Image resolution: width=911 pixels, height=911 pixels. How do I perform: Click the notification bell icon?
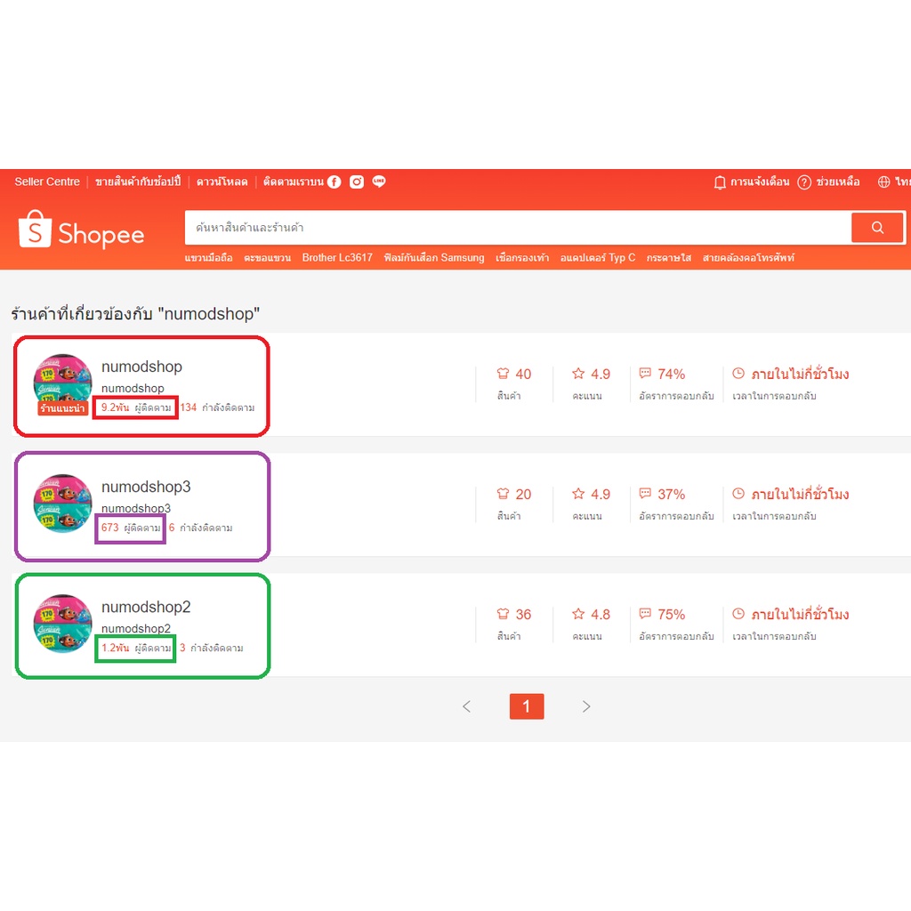720,181
